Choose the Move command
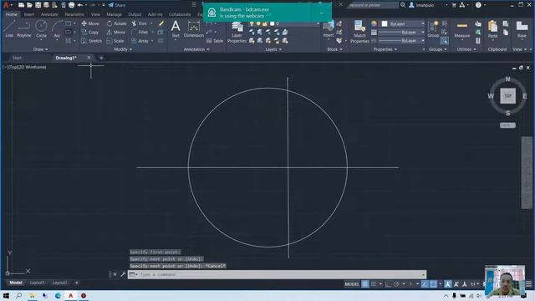Image resolution: width=535 pixels, height=301 pixels. 90,23
